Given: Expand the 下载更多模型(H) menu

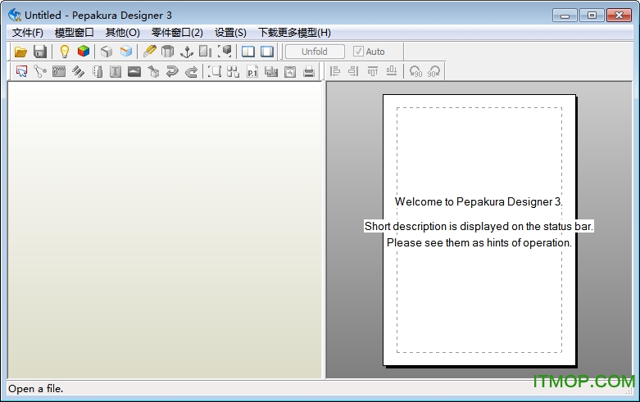Looking at the screenshot, I should [294, 33].
